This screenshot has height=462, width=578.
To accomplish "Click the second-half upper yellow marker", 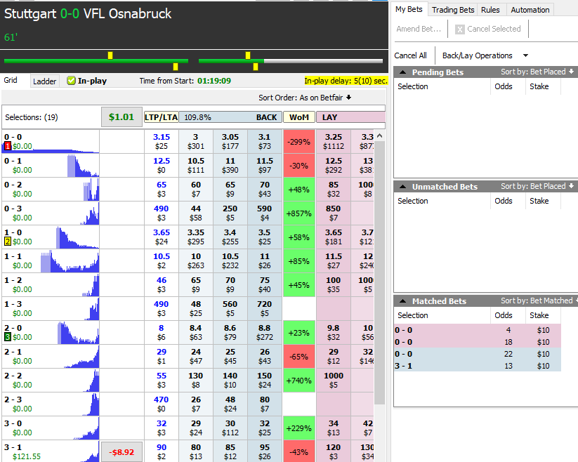I will (248, 55).
